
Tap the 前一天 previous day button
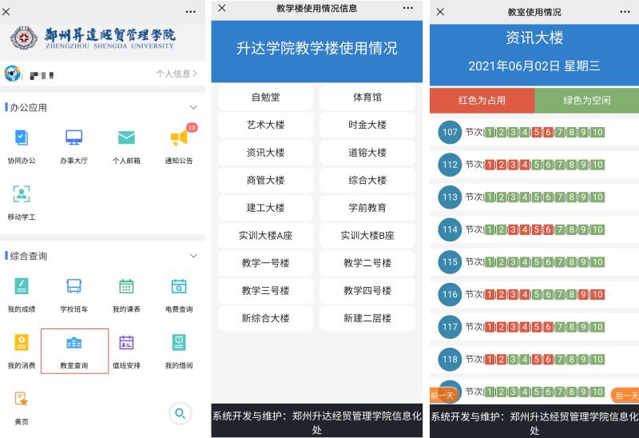point(443,395)
